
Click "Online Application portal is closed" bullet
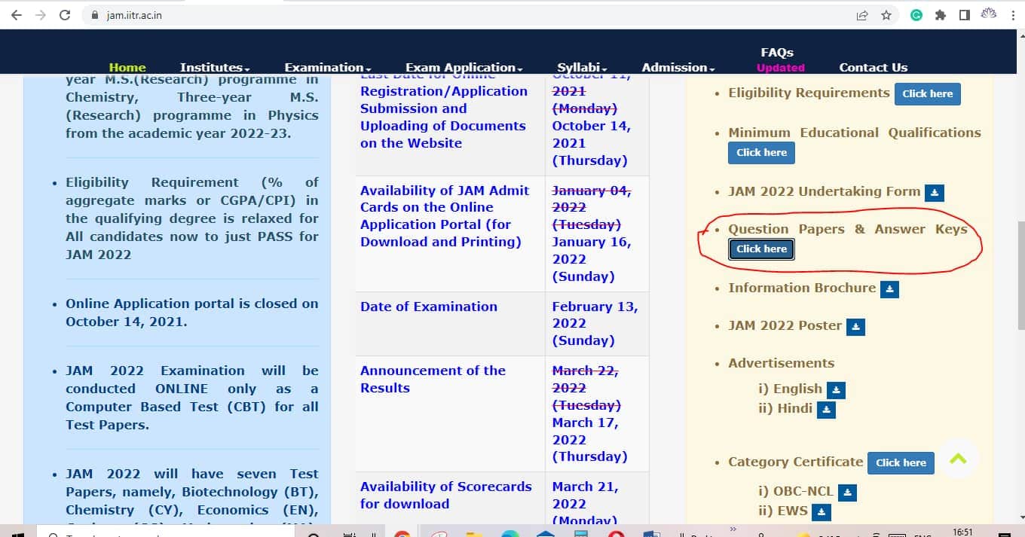(x=191, y=313)
